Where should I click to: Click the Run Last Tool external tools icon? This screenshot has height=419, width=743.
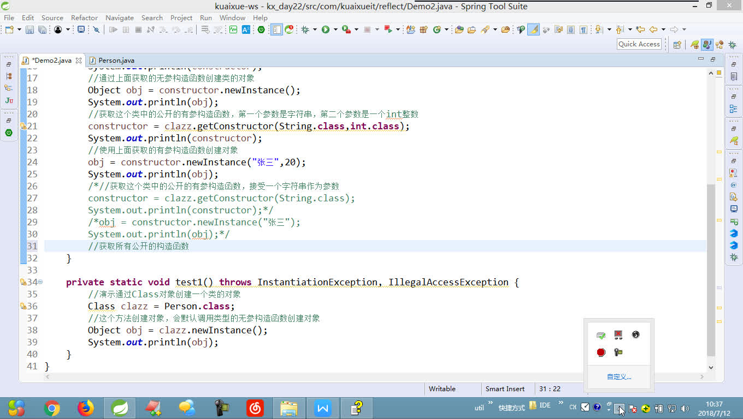point(346,29)
